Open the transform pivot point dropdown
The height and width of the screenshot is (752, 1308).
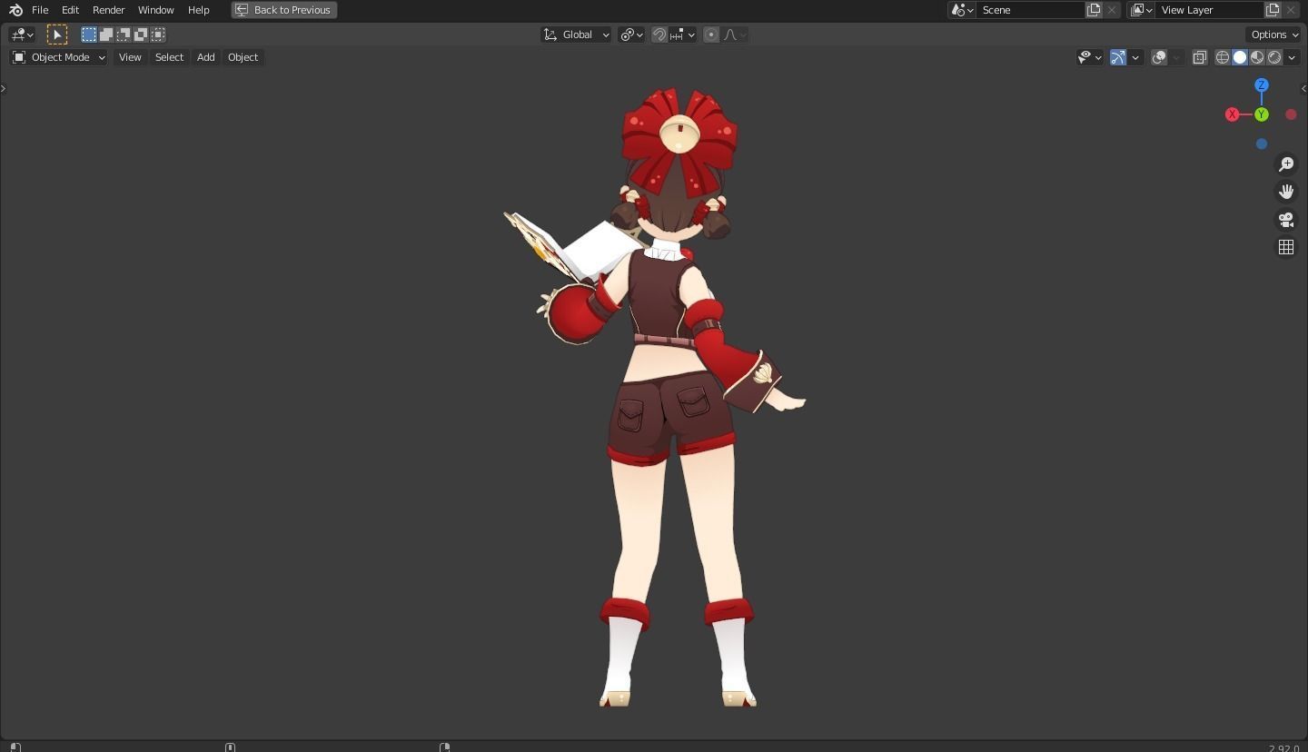click(631, 35)
